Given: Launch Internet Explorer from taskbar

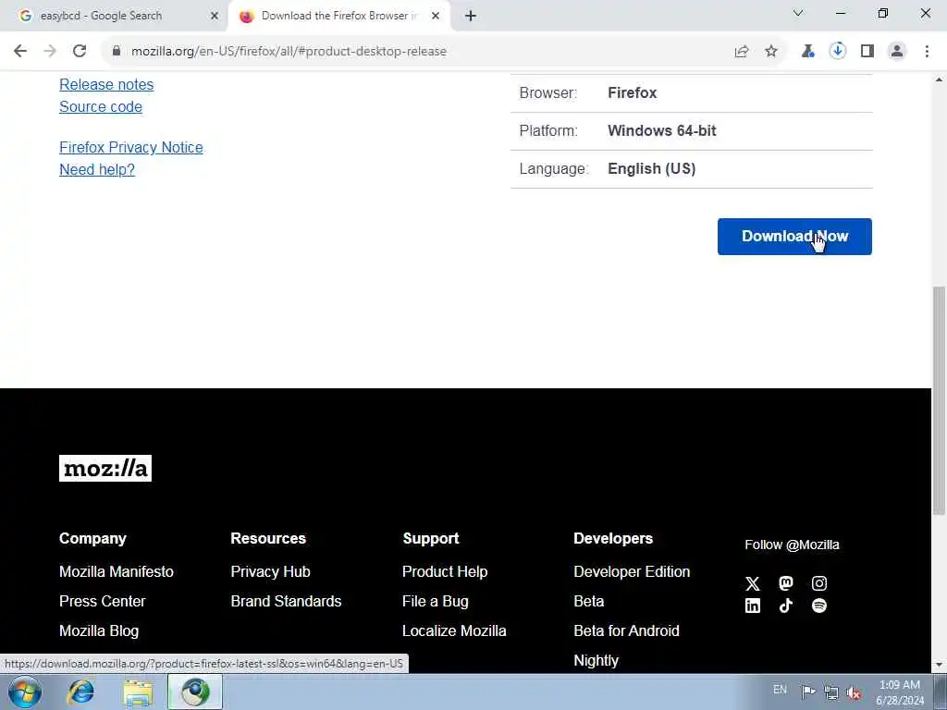Looking at the screenshot, I should (81, 692).
